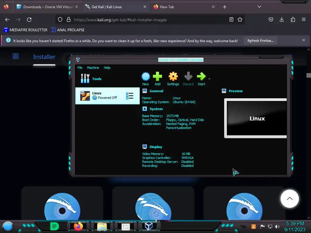Open a new Firefox tab with plus
The image size is (311, 233).
click(x=224, y=7)
